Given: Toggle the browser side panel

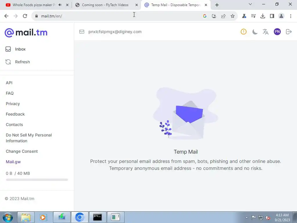Looking at the screenshot, I should pyautogui.click(x=272, y=16).
